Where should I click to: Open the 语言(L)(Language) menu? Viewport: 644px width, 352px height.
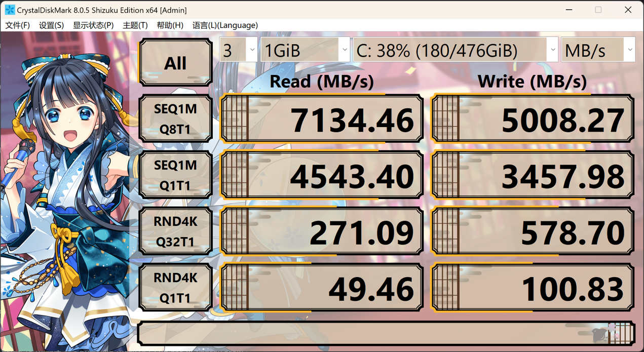point(225,25)
